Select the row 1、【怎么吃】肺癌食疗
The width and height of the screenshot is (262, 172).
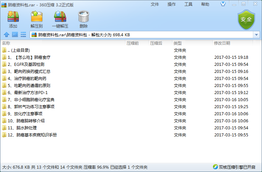click(x=131, y=57)
